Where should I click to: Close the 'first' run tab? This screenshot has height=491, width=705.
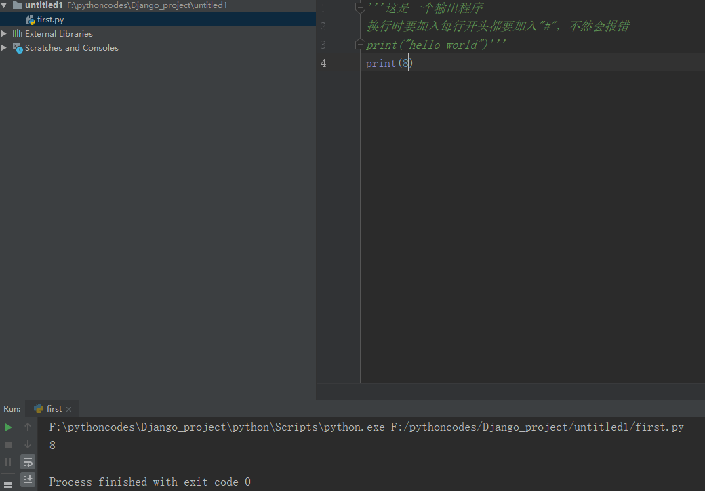pos(68,409)
